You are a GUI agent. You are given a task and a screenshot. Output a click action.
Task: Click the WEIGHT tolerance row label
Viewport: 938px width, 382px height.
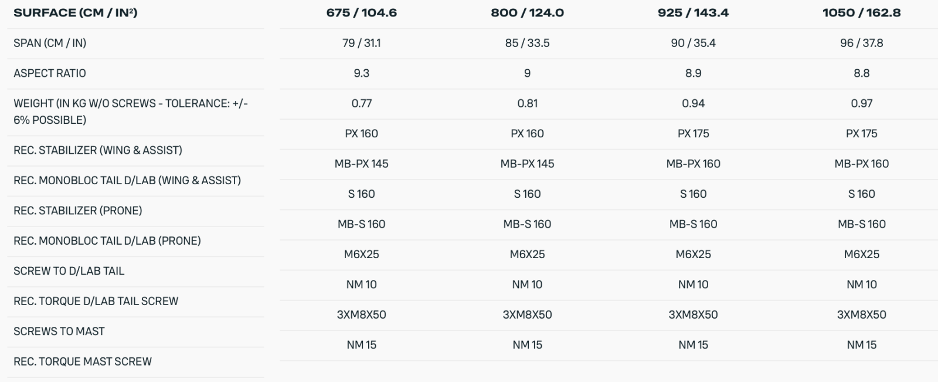click(x=131, y=111)
